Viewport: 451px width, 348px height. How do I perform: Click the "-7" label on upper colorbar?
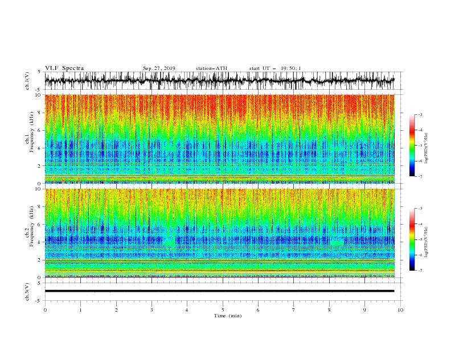point(420,176)
